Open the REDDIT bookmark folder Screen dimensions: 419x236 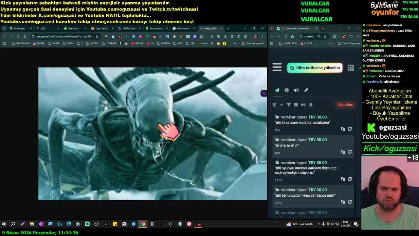pyautogui.click(x=92, y=43)
